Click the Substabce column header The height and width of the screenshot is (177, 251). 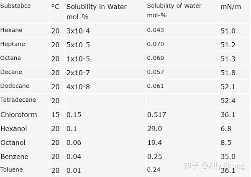(x=15, y=6)
